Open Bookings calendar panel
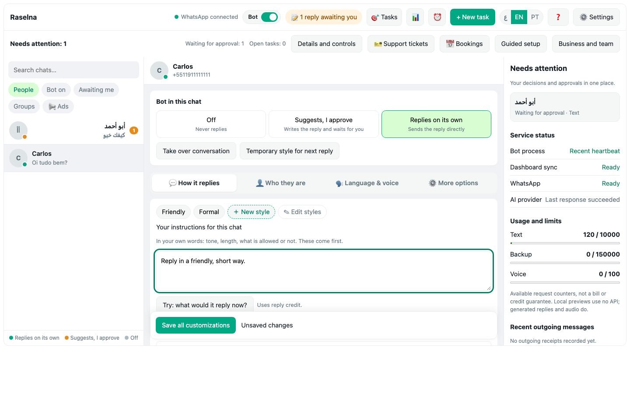630x394 pixels. tap(464, 44)
